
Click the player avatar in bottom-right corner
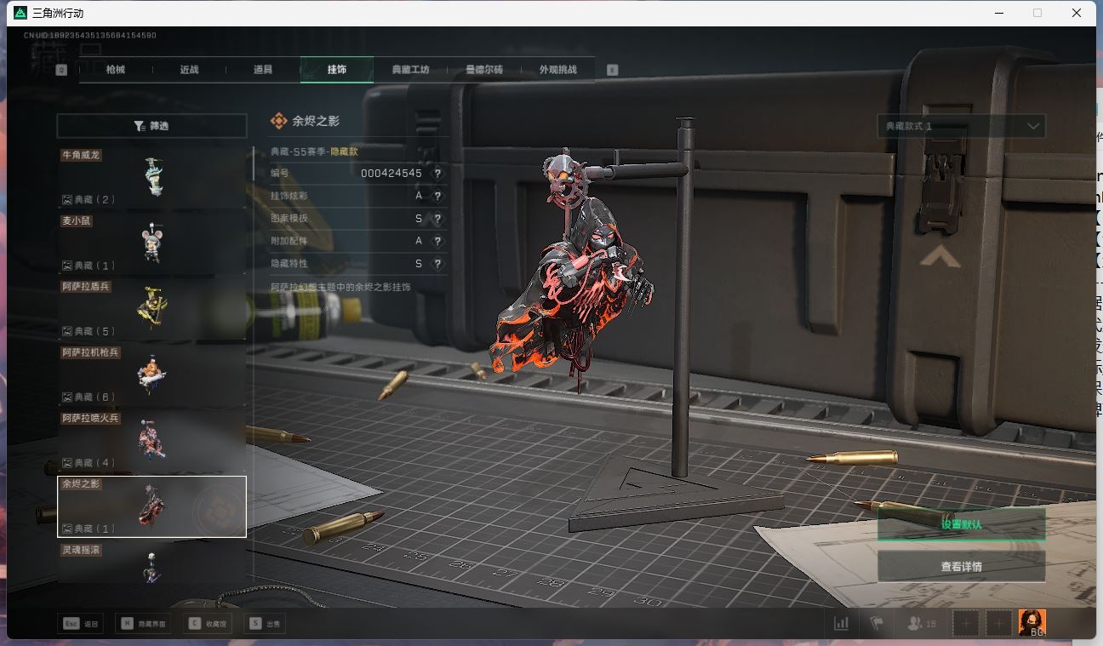click(1032, 623)
